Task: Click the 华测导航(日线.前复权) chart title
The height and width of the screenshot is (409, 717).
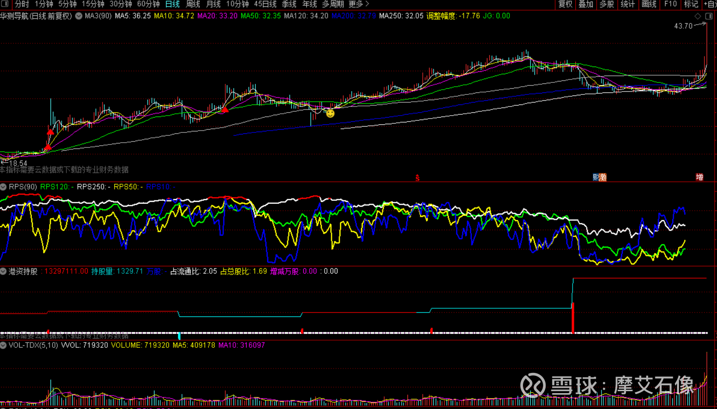Action: point(36,16)
